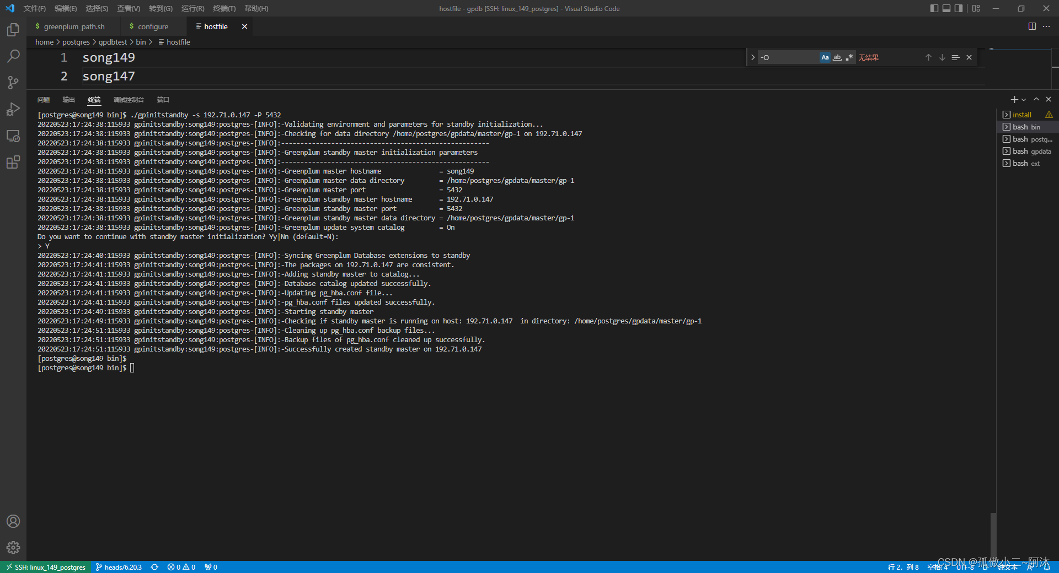Select the bash gpdata terminal entry

point(1028,151)
